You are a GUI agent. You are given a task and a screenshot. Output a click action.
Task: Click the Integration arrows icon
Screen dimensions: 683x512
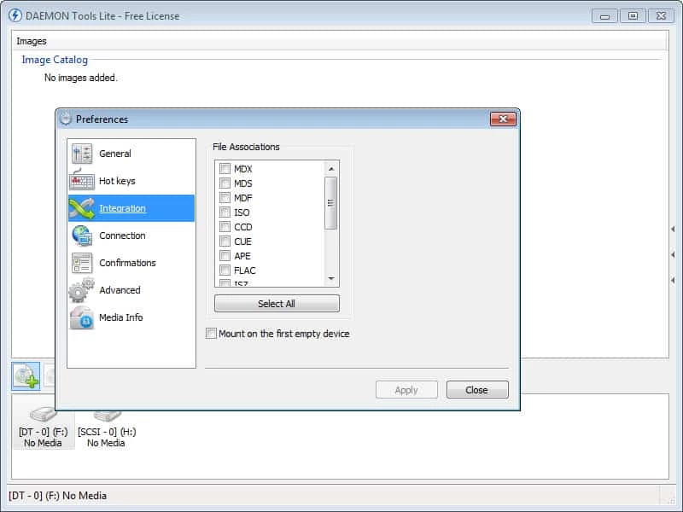click(x=82, y=208)
